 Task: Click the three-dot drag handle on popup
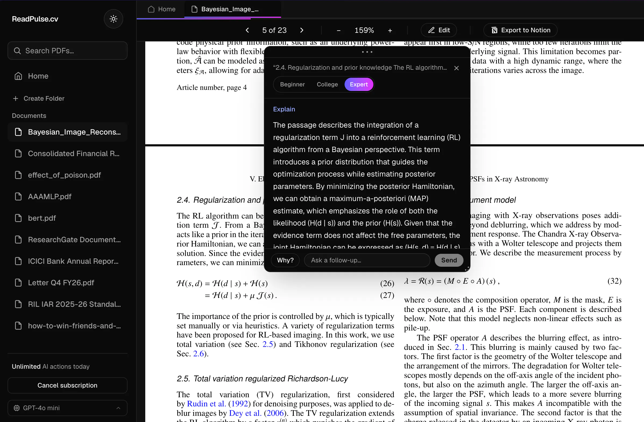tap(367, 52)
